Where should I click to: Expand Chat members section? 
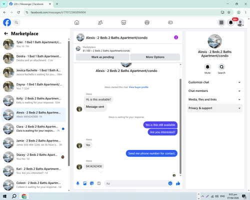(214, 91)
